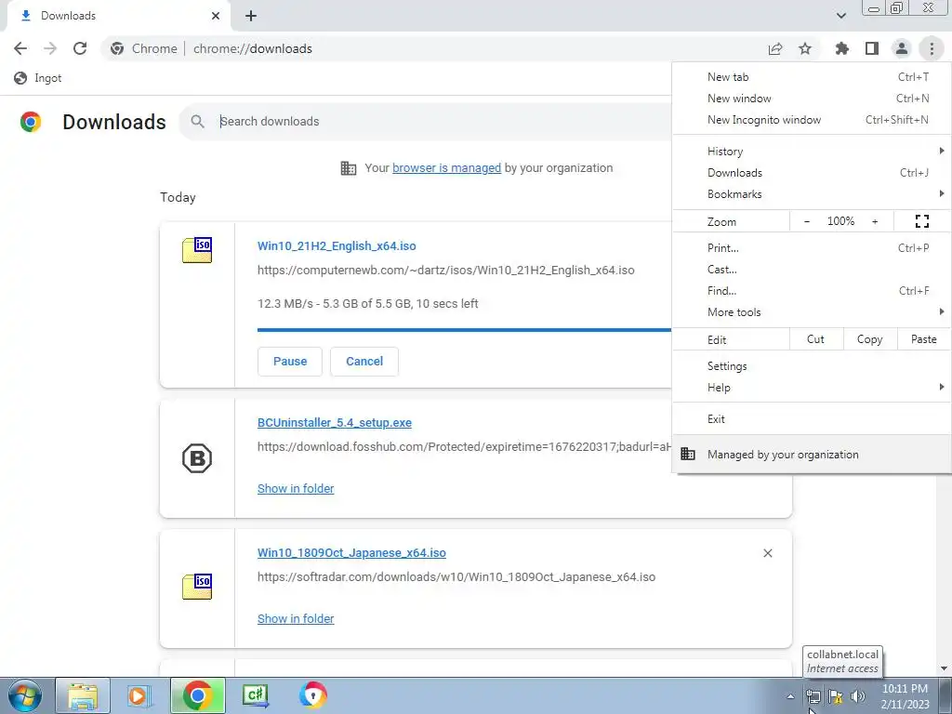Pause the Win10_21H2 download
The height and width of the screenshot is (714, 952).
(290, 362)
